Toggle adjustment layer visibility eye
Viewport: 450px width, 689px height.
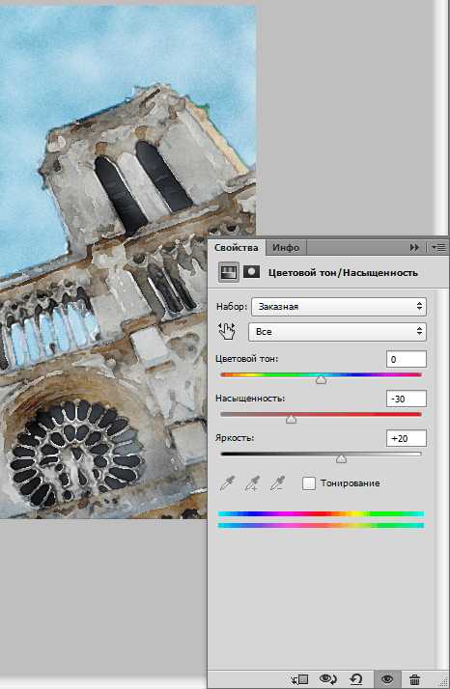point(387,679)
